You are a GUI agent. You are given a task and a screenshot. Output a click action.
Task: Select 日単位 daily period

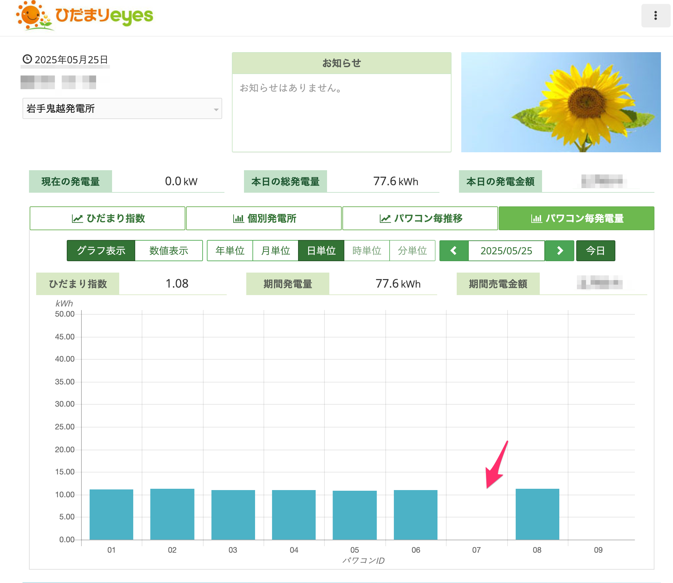pyautogui.click(x=321, y=250)
